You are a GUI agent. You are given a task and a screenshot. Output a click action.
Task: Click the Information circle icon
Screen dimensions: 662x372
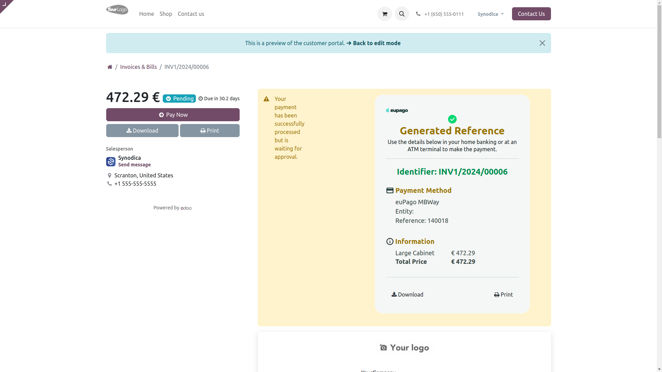point(390,241)
